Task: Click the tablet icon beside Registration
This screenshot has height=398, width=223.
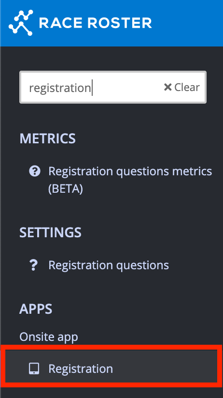Action: [x=34, y=369]
